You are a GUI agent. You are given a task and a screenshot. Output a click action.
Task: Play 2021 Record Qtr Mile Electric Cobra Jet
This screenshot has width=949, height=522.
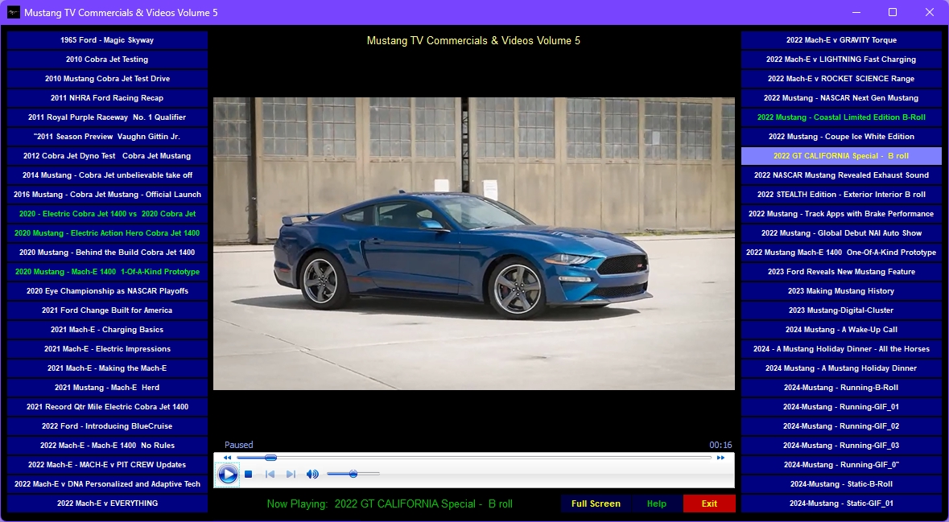107,407
